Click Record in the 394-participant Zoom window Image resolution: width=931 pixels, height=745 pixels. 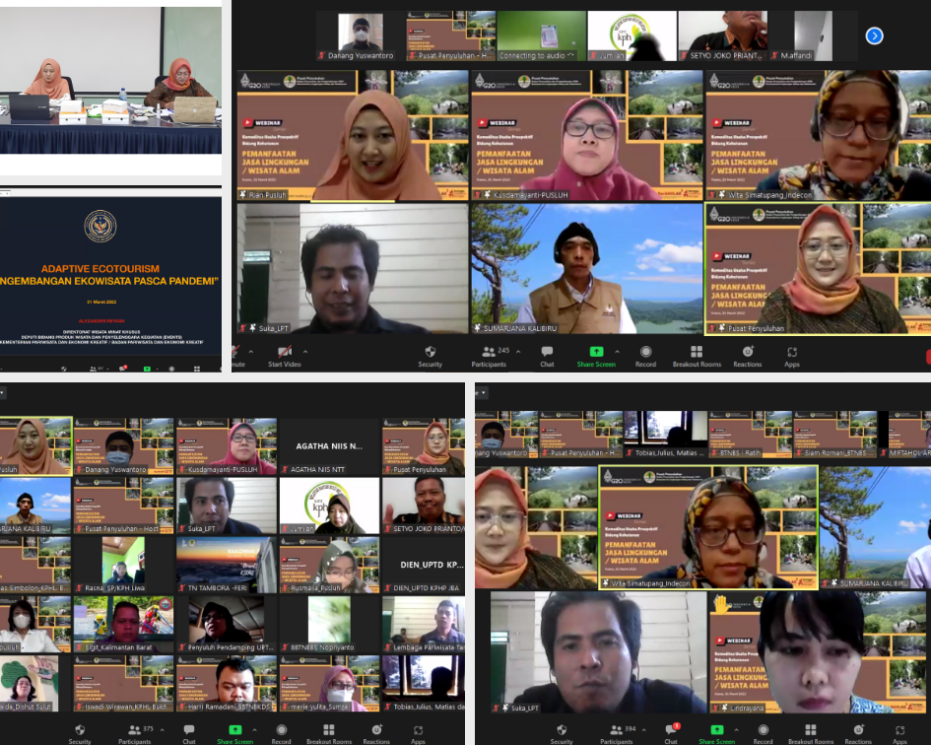pos(763,734)
